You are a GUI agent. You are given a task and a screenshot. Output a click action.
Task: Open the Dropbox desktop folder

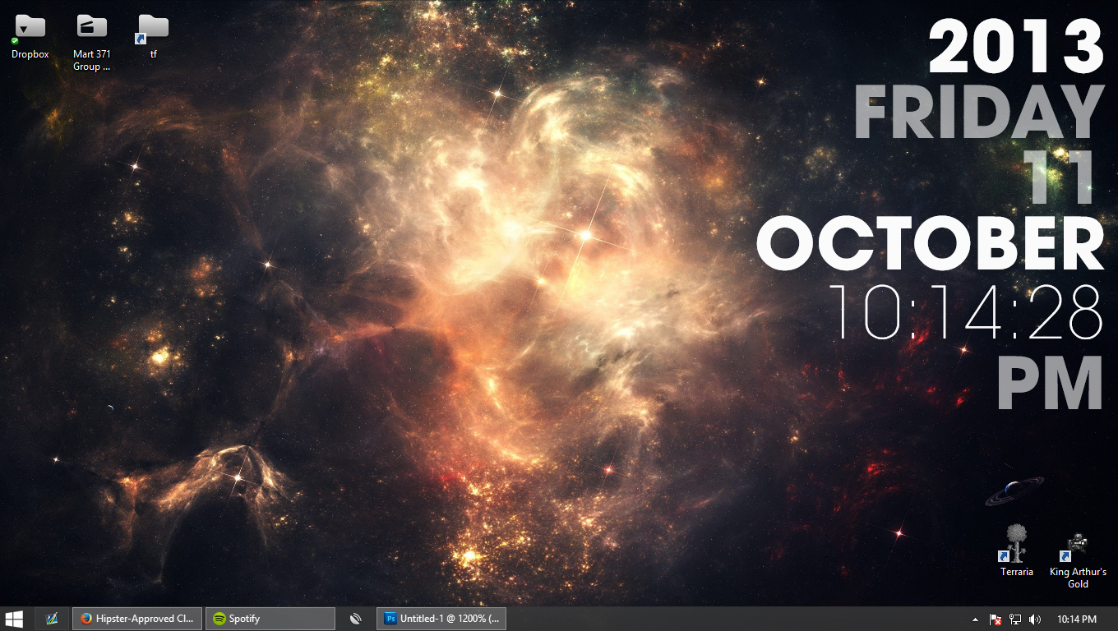[30, 37]
